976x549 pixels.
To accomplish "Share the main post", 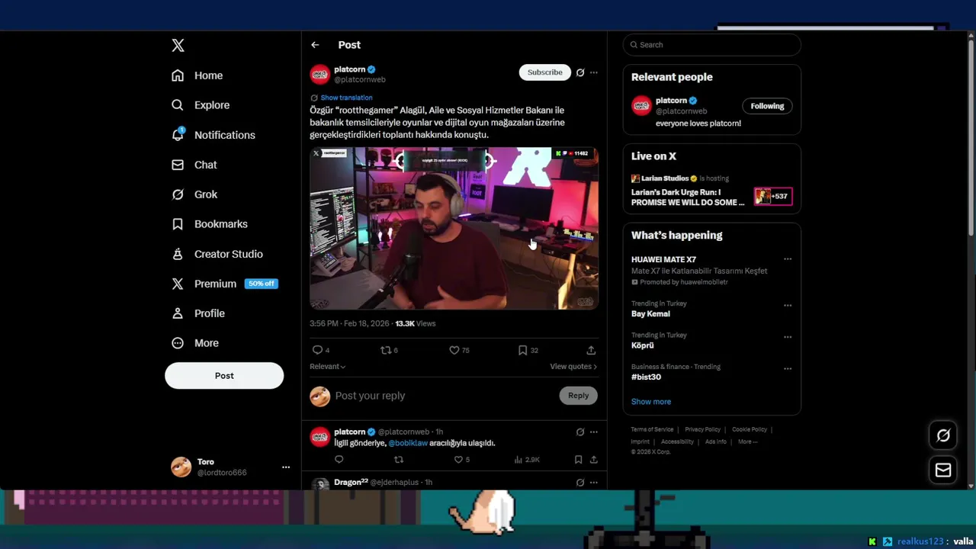I will 591,350.
